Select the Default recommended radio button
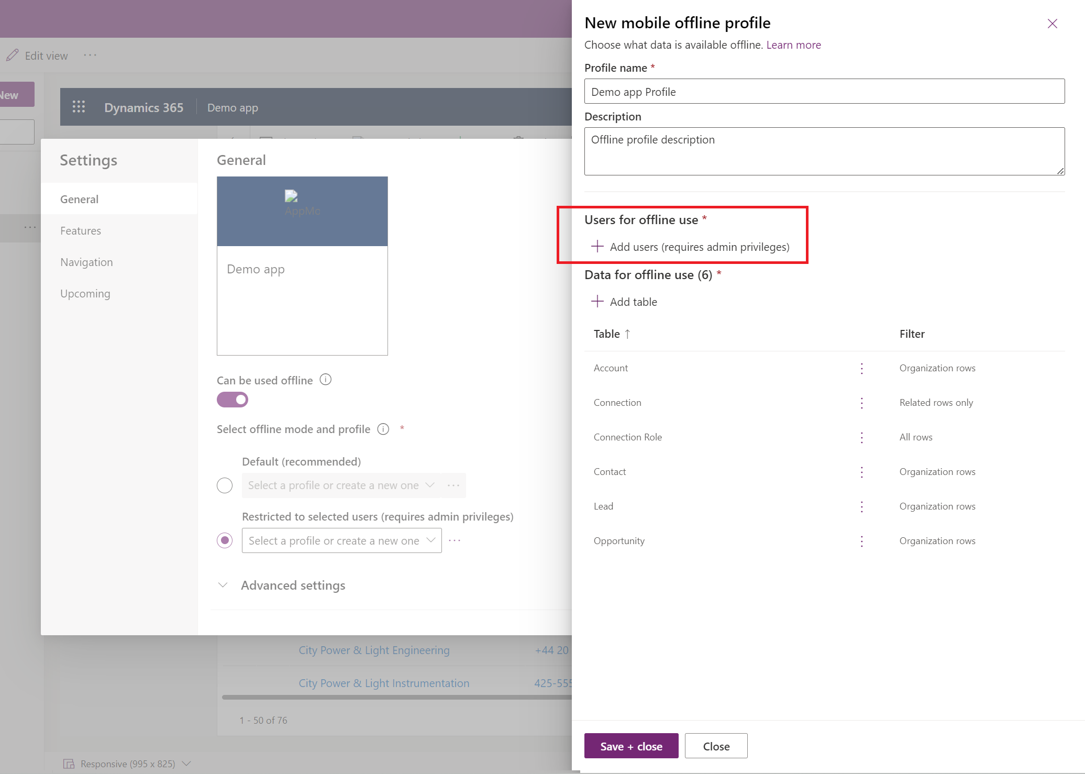The image size is (1085, 774). (225, 485)
